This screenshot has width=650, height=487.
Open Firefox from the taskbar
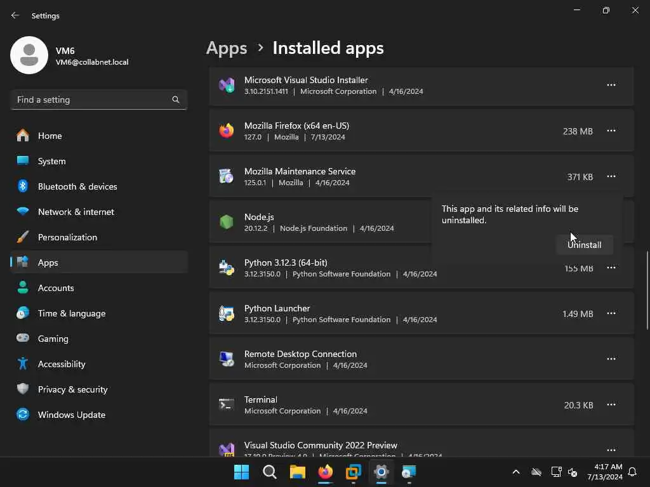click(x=326, y=472)
